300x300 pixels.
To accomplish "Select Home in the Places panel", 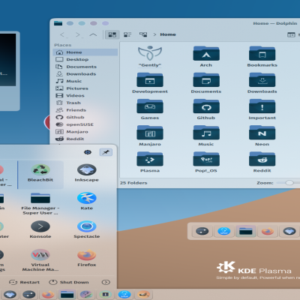I will tap(85, 52).
